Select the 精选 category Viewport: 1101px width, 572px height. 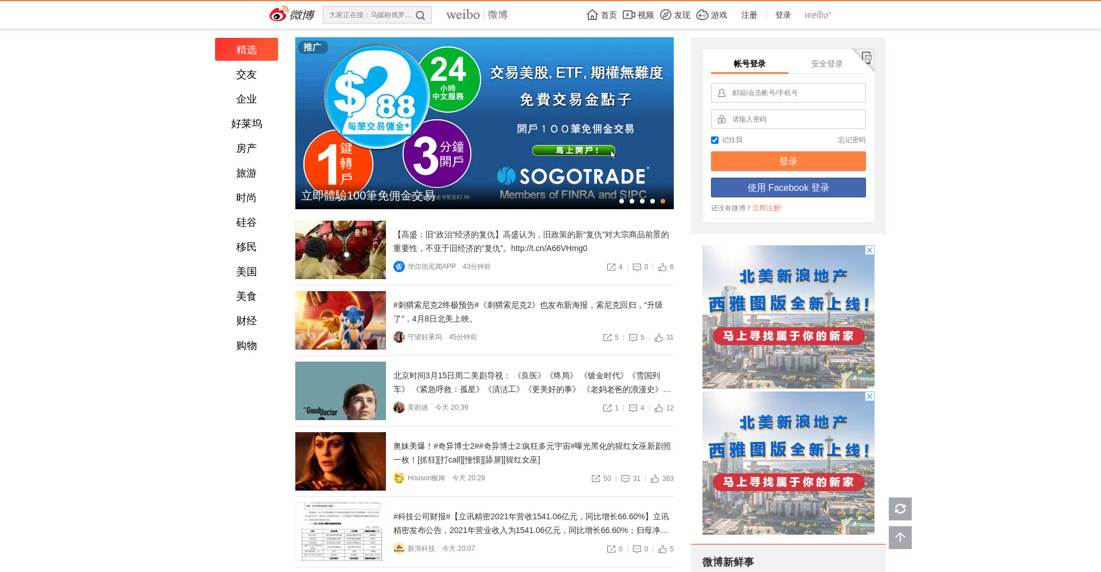click(247, 49)
